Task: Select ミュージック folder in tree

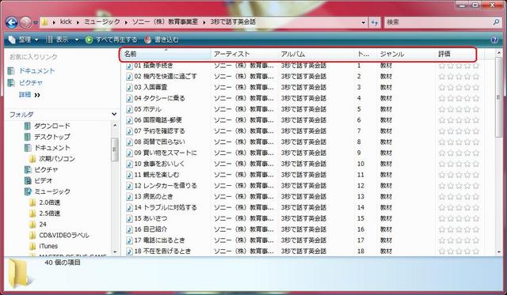Action: 52,191
